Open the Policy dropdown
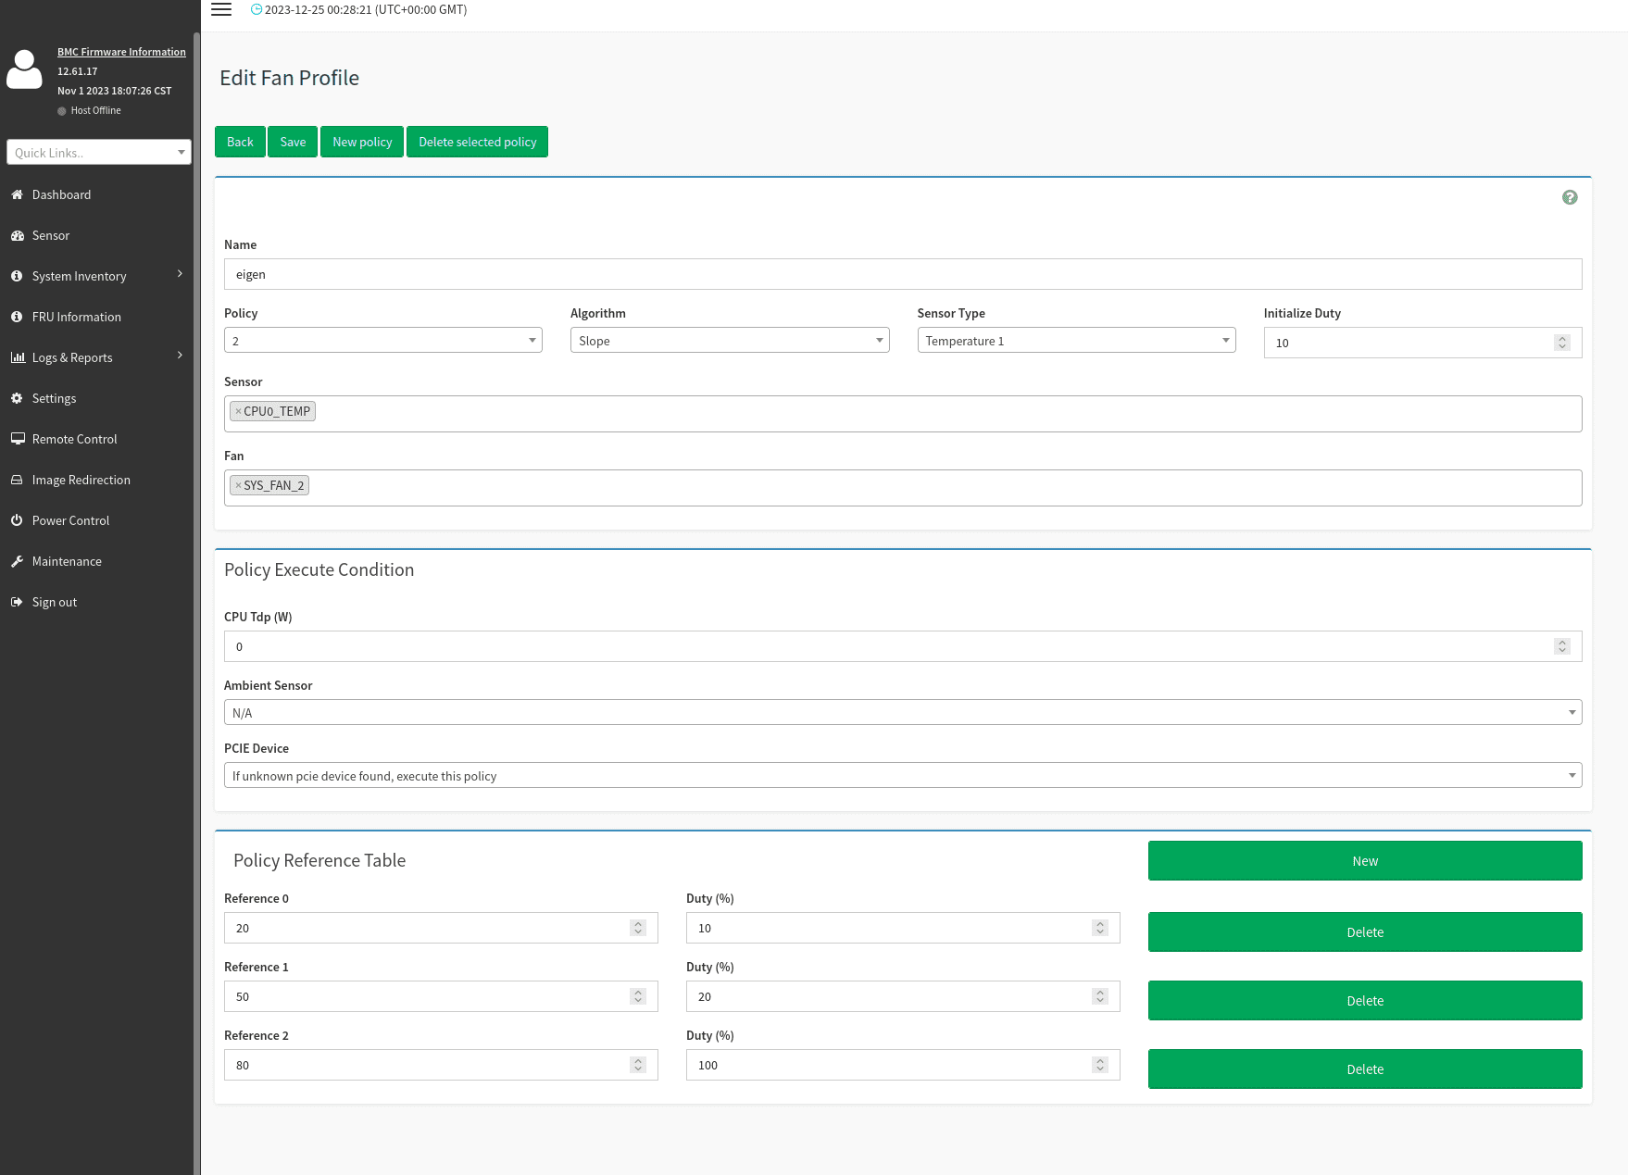This screenshot has height=1175, width=1628. [382, 341]
